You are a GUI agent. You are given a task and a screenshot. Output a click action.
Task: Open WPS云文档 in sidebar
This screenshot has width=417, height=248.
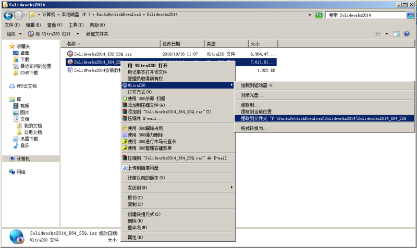tap(23, 86)
